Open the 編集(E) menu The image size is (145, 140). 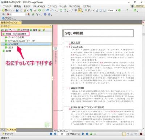point(17,6)
